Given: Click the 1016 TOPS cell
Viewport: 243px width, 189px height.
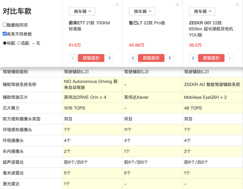Looking at the screenshot, I should click(x=92, y=108).
